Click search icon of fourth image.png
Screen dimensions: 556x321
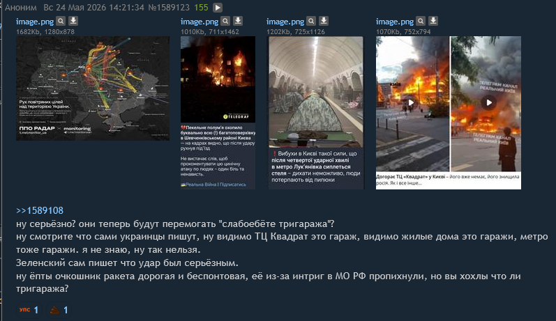coord(421,21)
